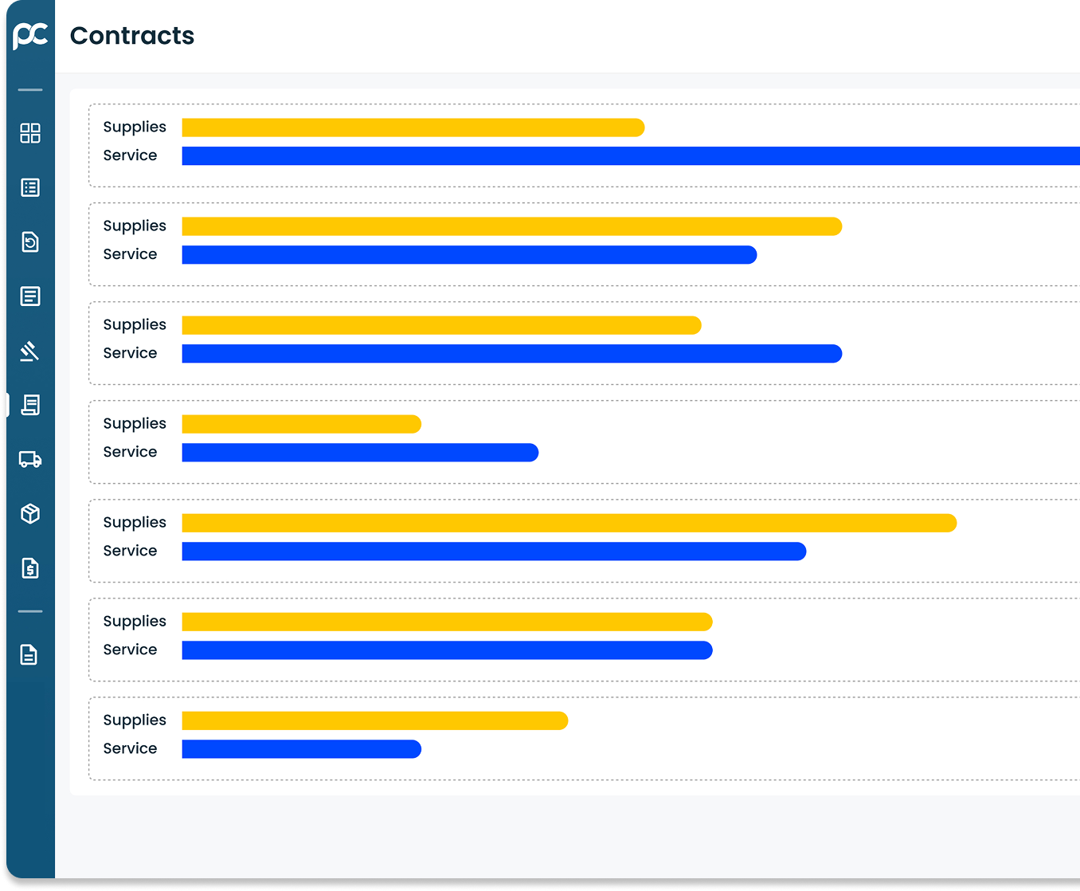
Task: Click the Service label in the bottom group
Action: [130, 748]
